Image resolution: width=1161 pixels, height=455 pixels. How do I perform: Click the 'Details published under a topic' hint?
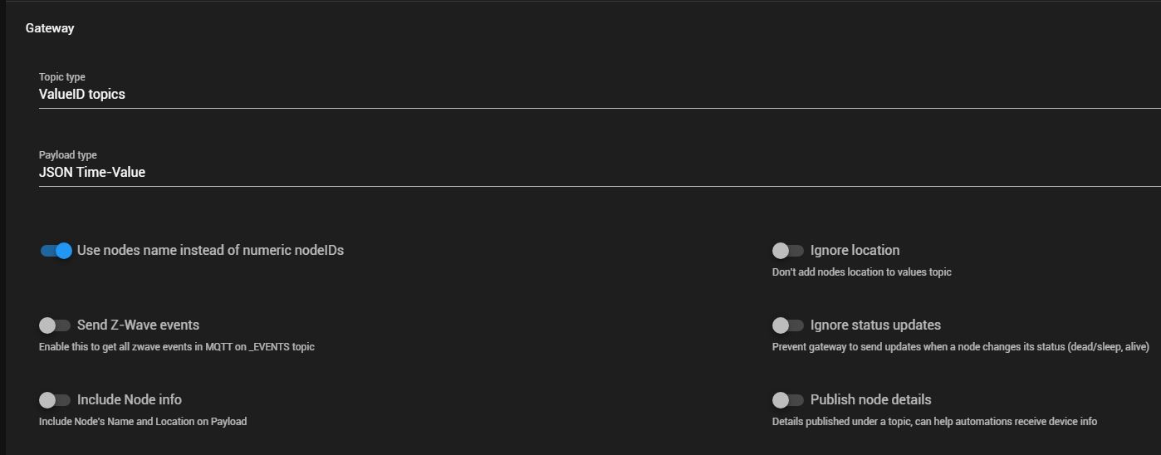coord(934,422)
